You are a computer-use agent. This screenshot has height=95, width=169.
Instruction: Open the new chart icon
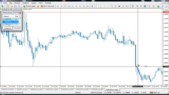click(x=2, y=6)
